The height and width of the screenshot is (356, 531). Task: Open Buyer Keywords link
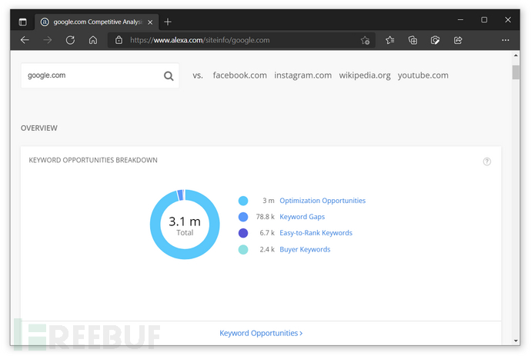pyautogui.click(x=305, y=249)
